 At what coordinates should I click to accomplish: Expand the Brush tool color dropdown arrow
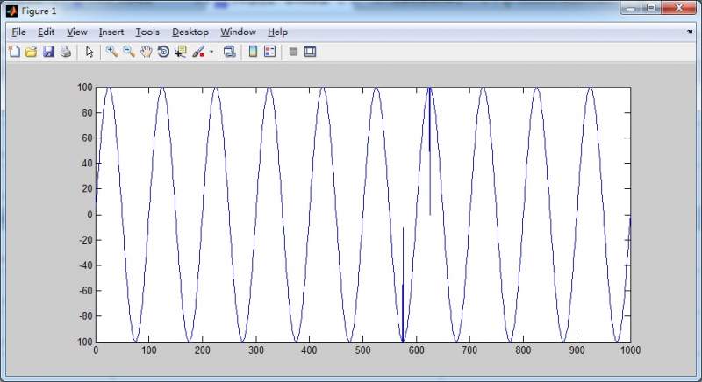(x=211, y=52)
